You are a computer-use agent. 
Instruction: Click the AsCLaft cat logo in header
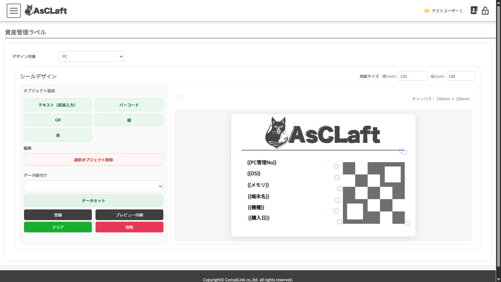tap(46, 10)
